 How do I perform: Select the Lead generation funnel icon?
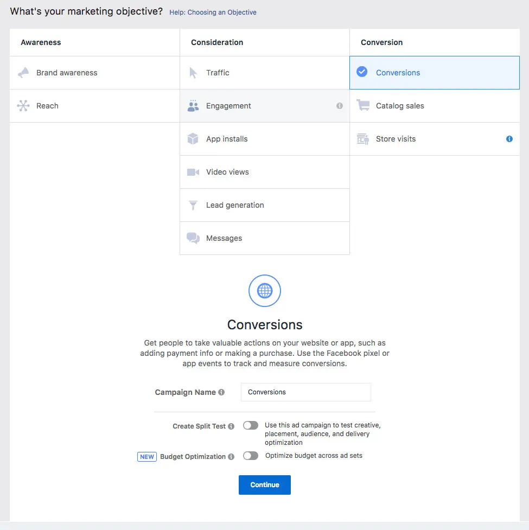point(193,205)
